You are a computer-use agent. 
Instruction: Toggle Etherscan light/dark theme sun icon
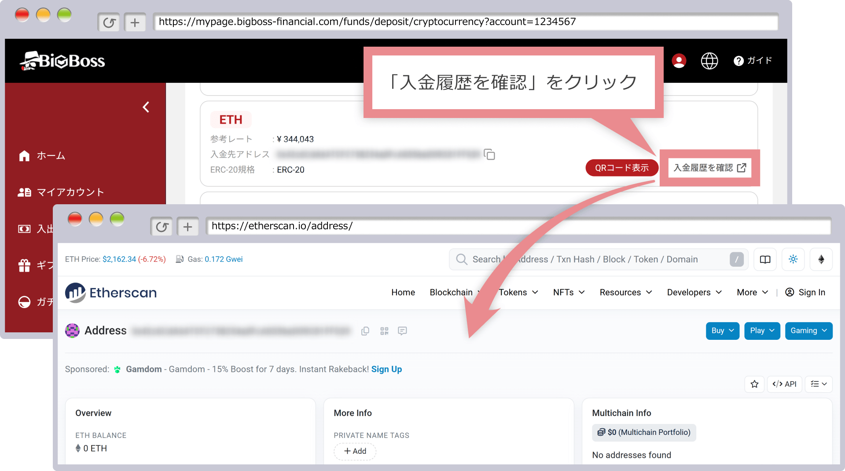pos(793,259)
